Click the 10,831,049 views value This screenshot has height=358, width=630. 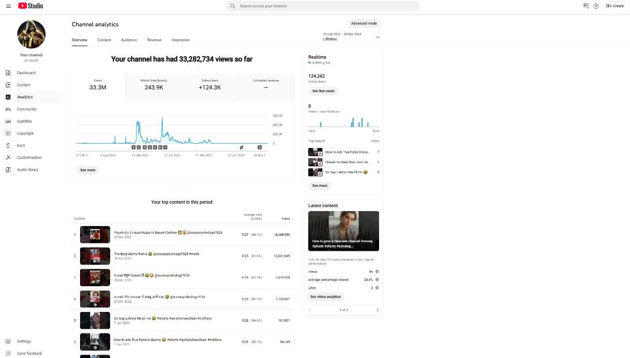[x=282, y=256]
